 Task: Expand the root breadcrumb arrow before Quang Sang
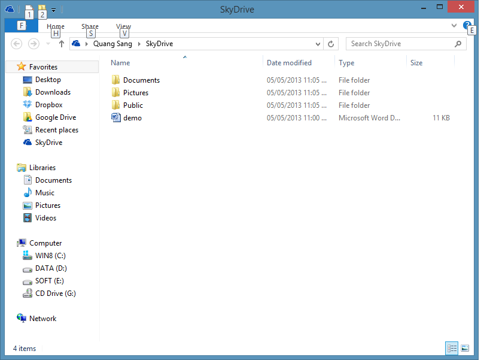tap(87, 44)
